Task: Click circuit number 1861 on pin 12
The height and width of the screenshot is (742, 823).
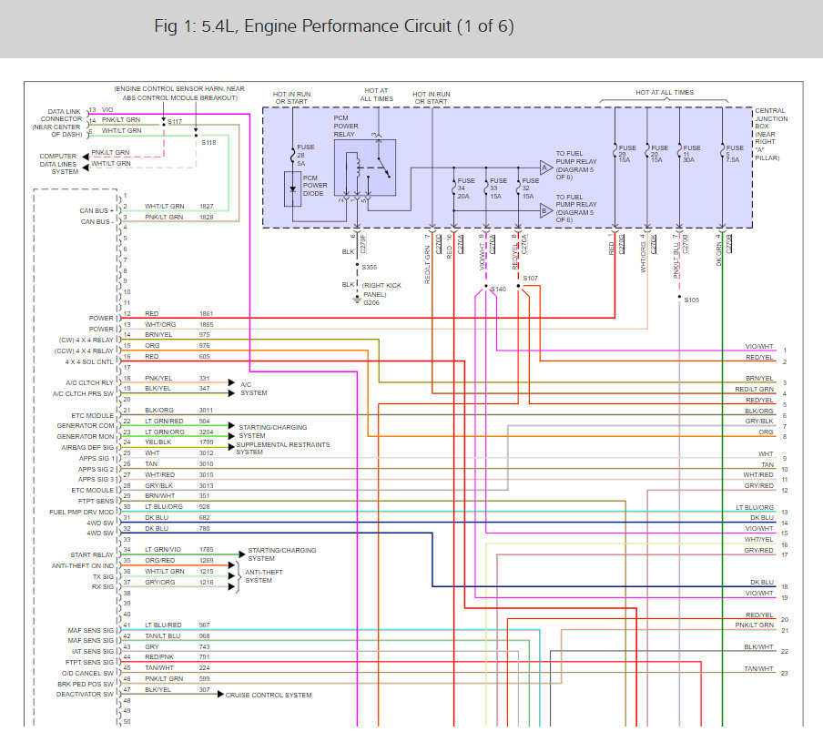Action: (207, 314)
